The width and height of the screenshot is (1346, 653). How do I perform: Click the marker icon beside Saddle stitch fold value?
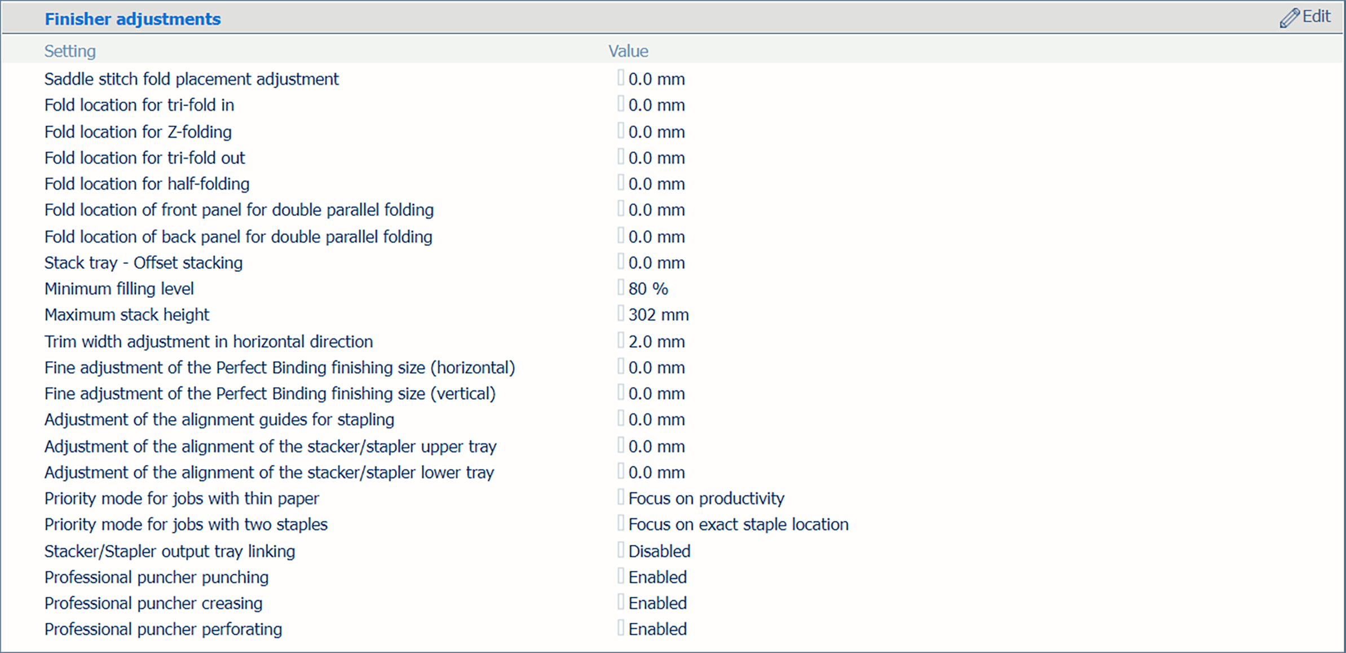(x=621, y=78)
